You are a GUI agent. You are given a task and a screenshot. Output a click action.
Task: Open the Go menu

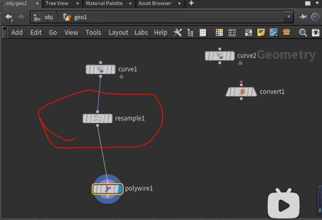click(53, 33)
